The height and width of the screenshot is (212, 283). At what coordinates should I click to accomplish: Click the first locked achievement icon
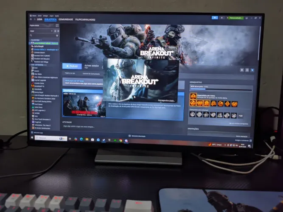[x=193, y=114]
